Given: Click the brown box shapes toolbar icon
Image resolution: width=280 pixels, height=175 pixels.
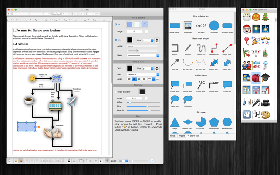Looking at the screenshot, I should coord(21,161).
